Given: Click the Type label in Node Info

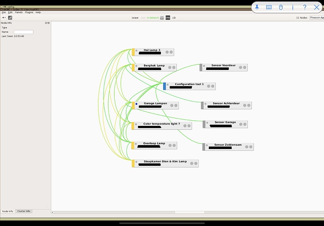Looking at the screenshot, I should click(4, 28).
